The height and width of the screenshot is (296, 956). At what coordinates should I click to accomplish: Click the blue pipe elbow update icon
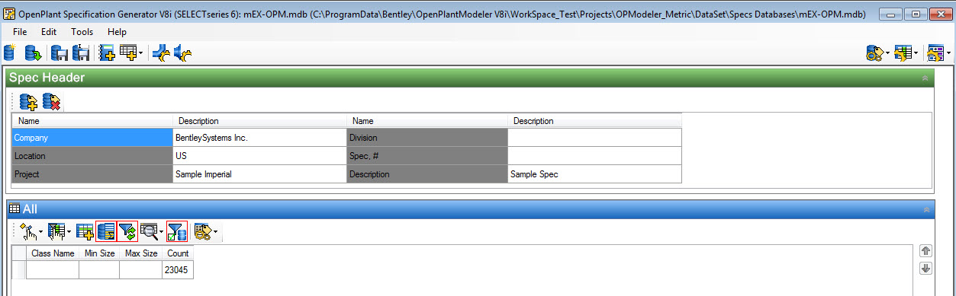(160, 53)
